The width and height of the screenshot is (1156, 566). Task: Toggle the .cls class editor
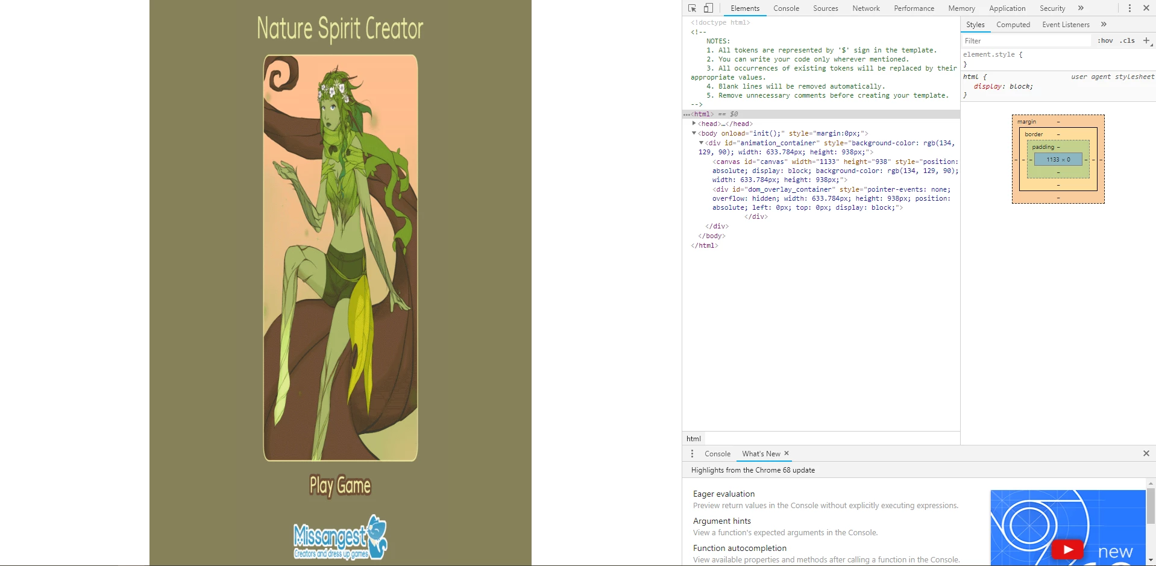pyautogui.click(x=1127, y=41)
